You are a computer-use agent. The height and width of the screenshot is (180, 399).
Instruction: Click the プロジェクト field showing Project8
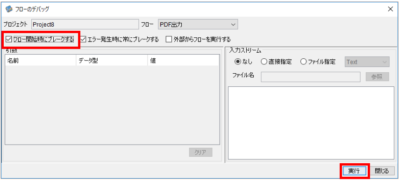(85, 24)
